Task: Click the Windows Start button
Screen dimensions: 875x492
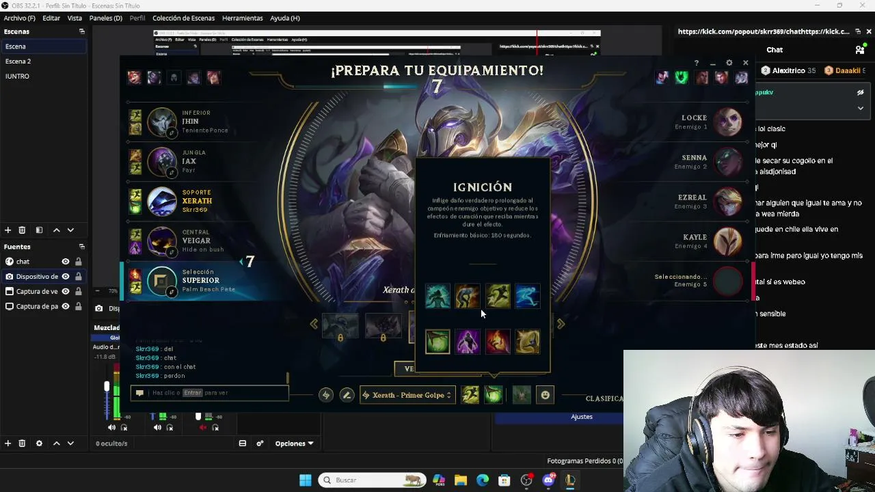Action: pyautogui.click(x=306, y=480)
